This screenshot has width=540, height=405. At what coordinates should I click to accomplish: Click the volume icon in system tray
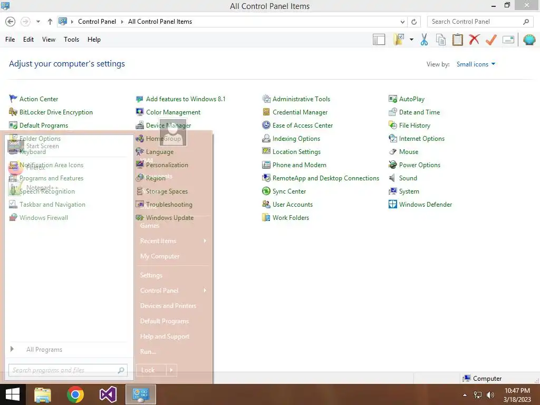pos(490,395)
